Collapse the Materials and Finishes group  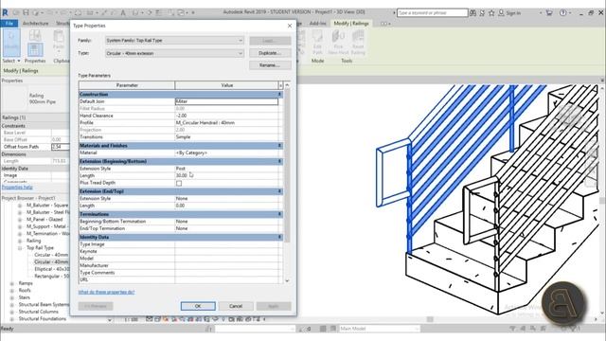[x=280, y=146]
